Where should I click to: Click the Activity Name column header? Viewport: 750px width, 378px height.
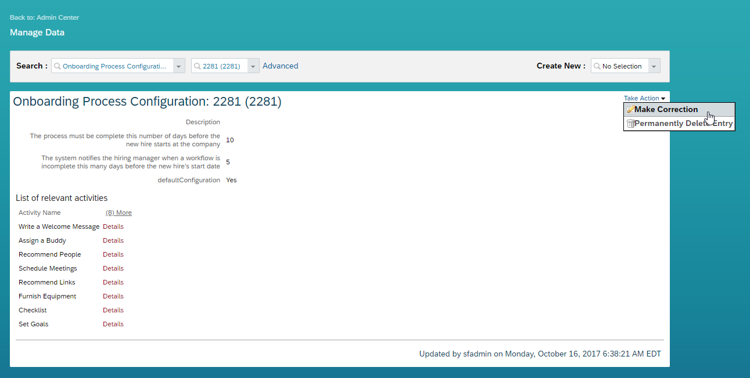(40, 213)
